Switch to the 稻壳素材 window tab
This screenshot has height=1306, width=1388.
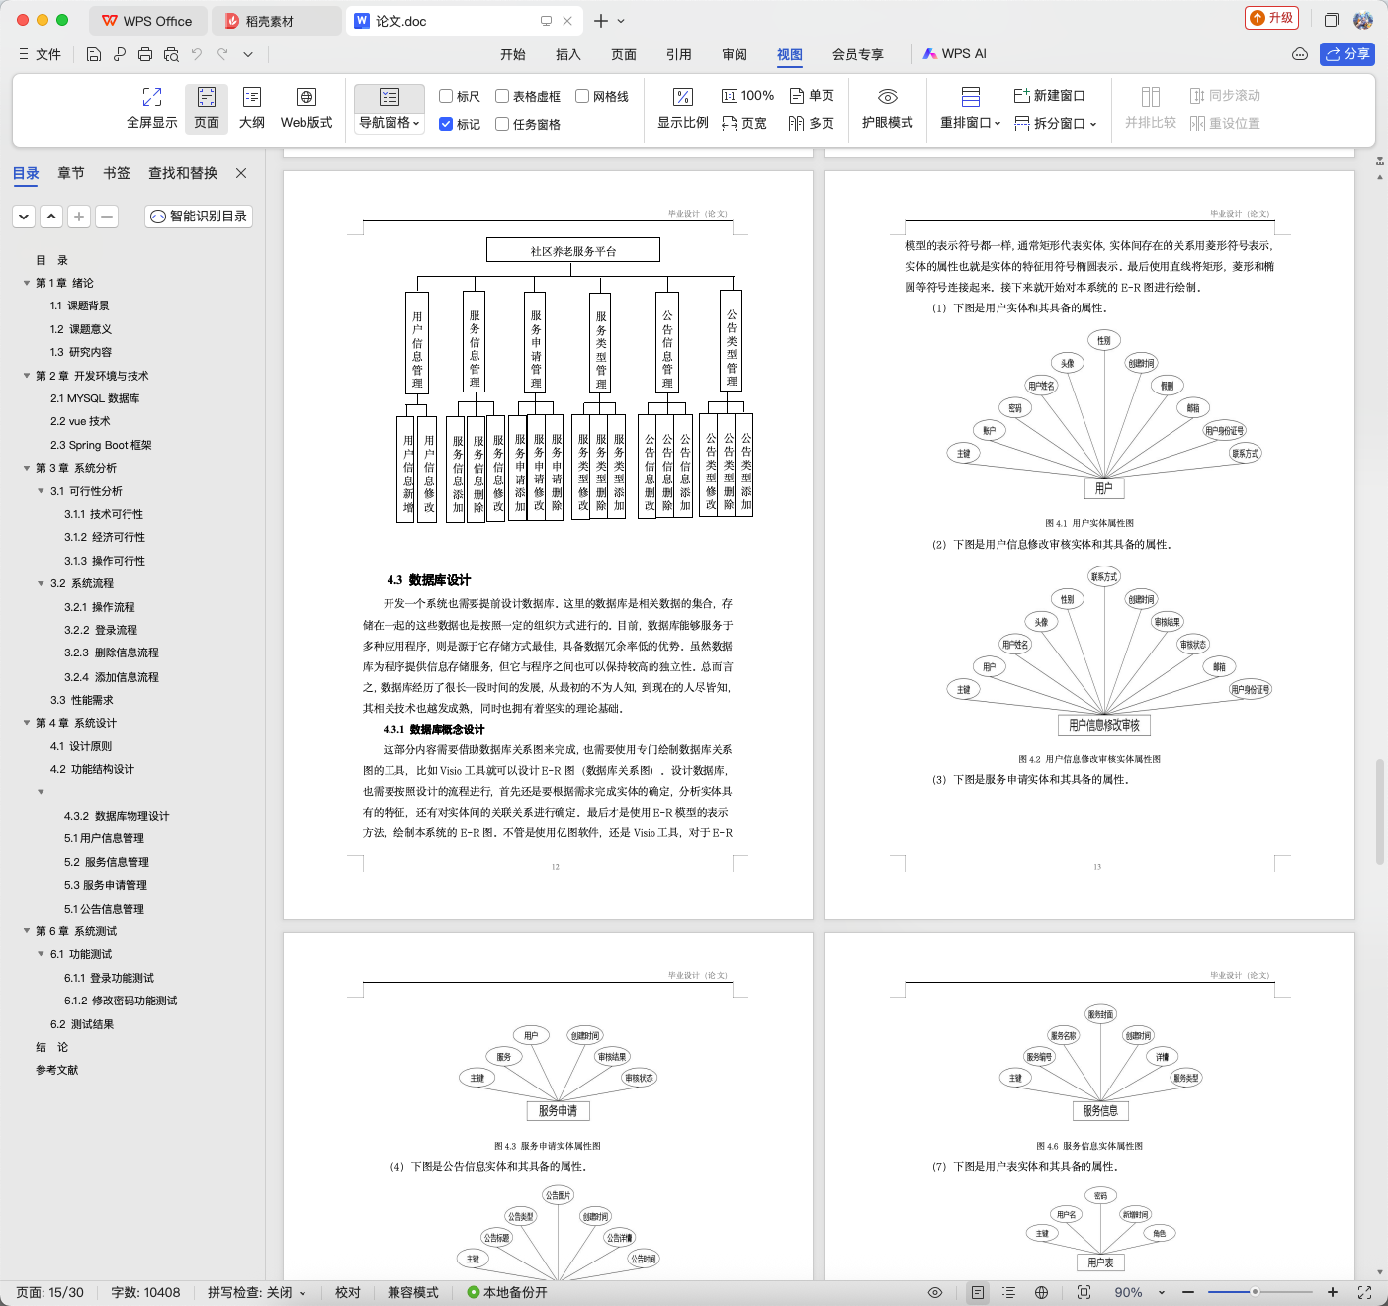276,21
